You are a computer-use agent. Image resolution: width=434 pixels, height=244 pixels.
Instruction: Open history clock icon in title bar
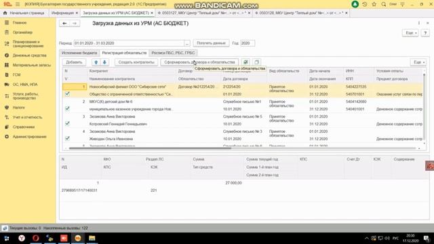(x=365, y=4)
